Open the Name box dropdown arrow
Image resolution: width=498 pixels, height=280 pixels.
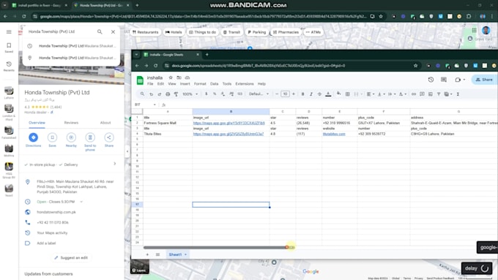click(155, 105)
